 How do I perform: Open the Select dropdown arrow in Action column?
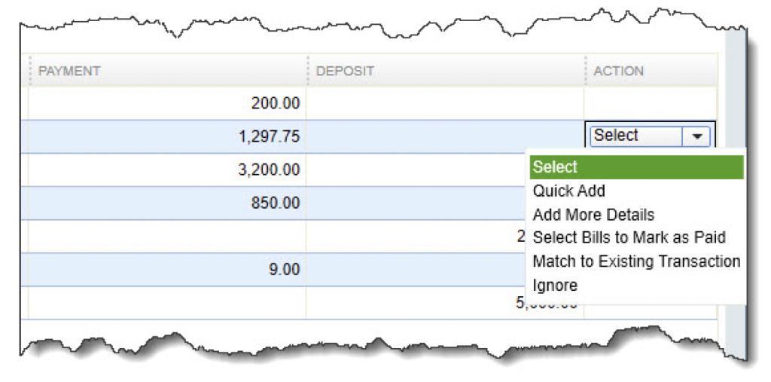coord(697,136)
